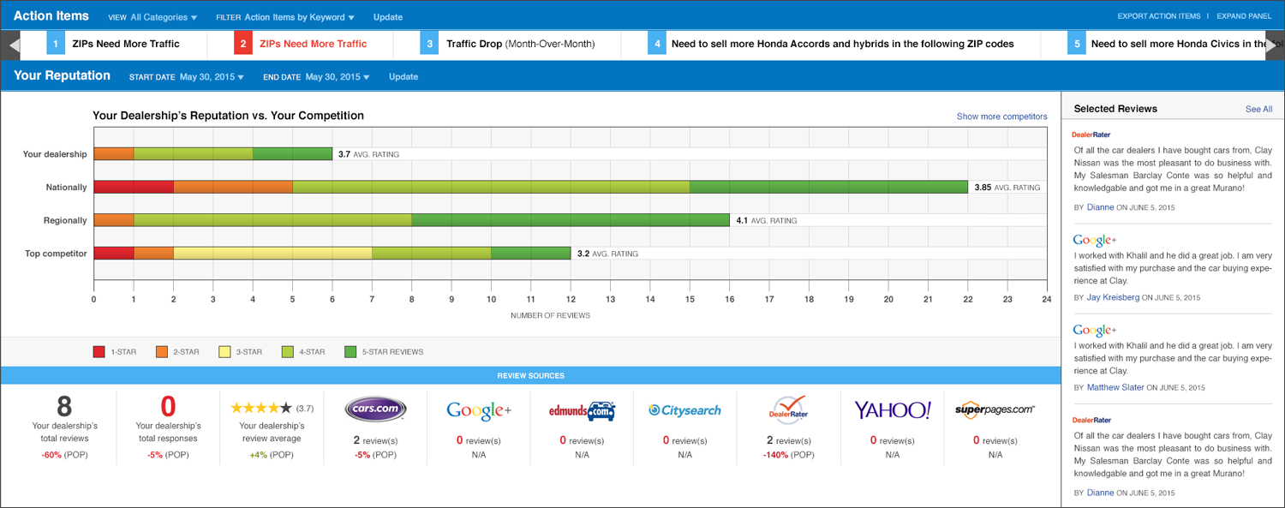Open the Citysearch review source logo

[x=684, y=410]
